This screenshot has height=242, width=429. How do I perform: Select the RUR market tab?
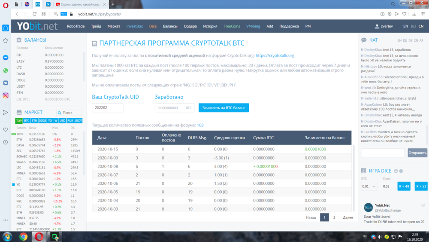[70, 121]
